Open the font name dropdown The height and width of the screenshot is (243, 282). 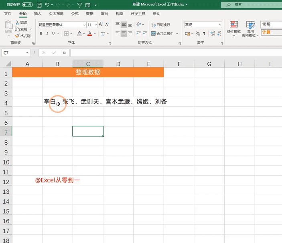tap(84, 25)
